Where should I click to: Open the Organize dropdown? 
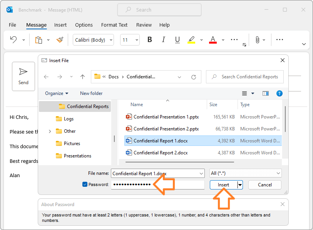click(56, 93)
